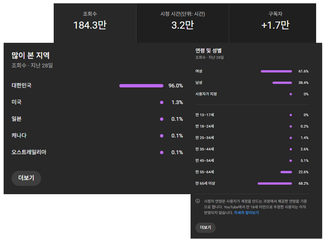Screen dimensions: 323x239
Task: Click the info icon beside the viewer age note
Action: click(198, 201)
